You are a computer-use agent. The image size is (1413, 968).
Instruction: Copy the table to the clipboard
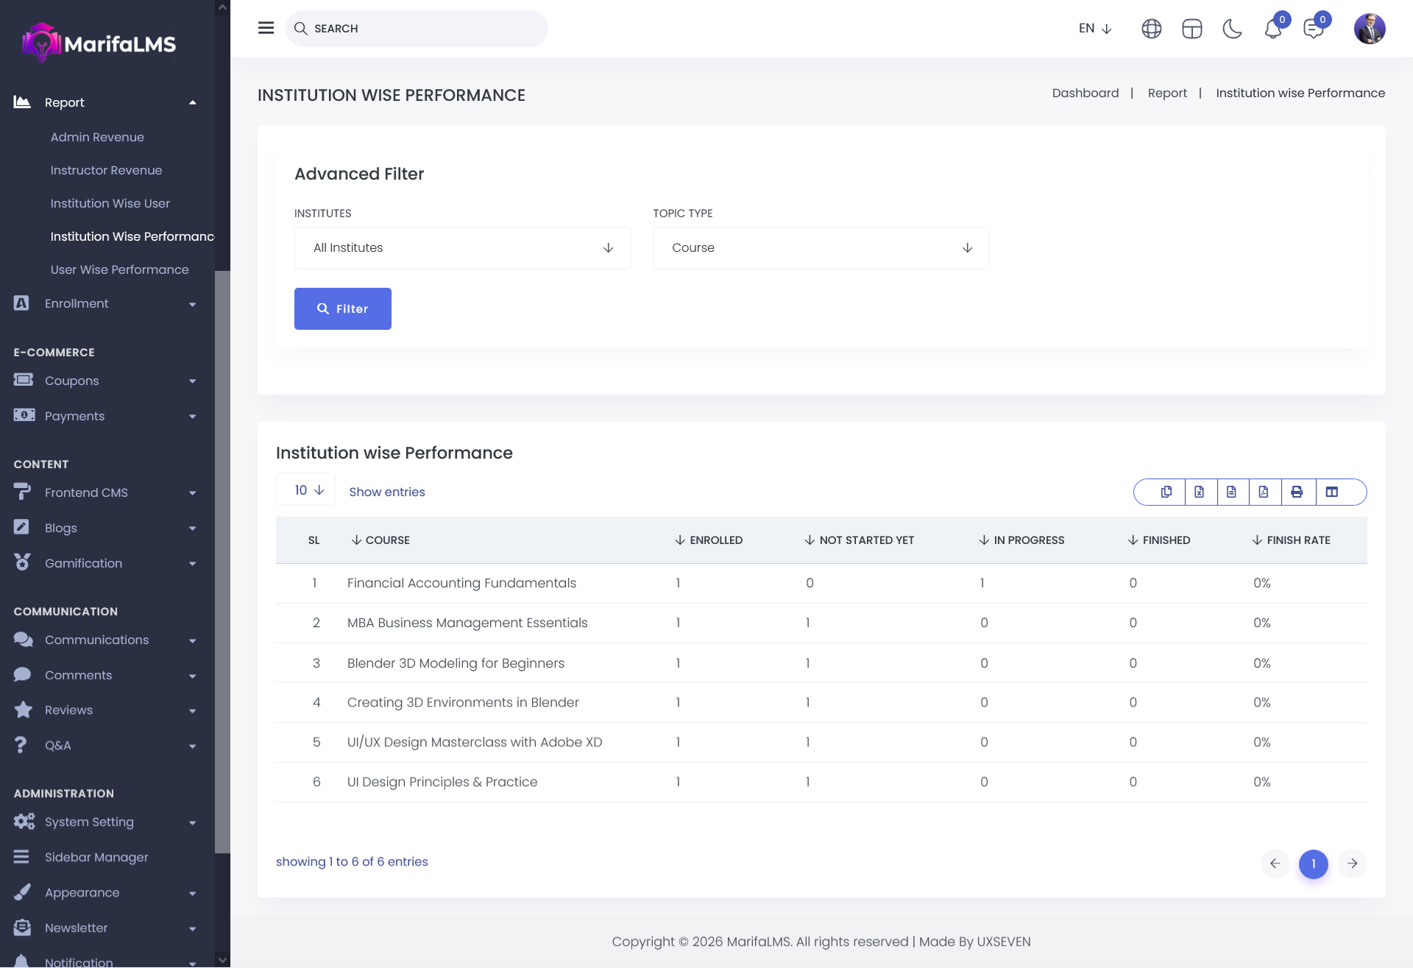pos(1166,492)
